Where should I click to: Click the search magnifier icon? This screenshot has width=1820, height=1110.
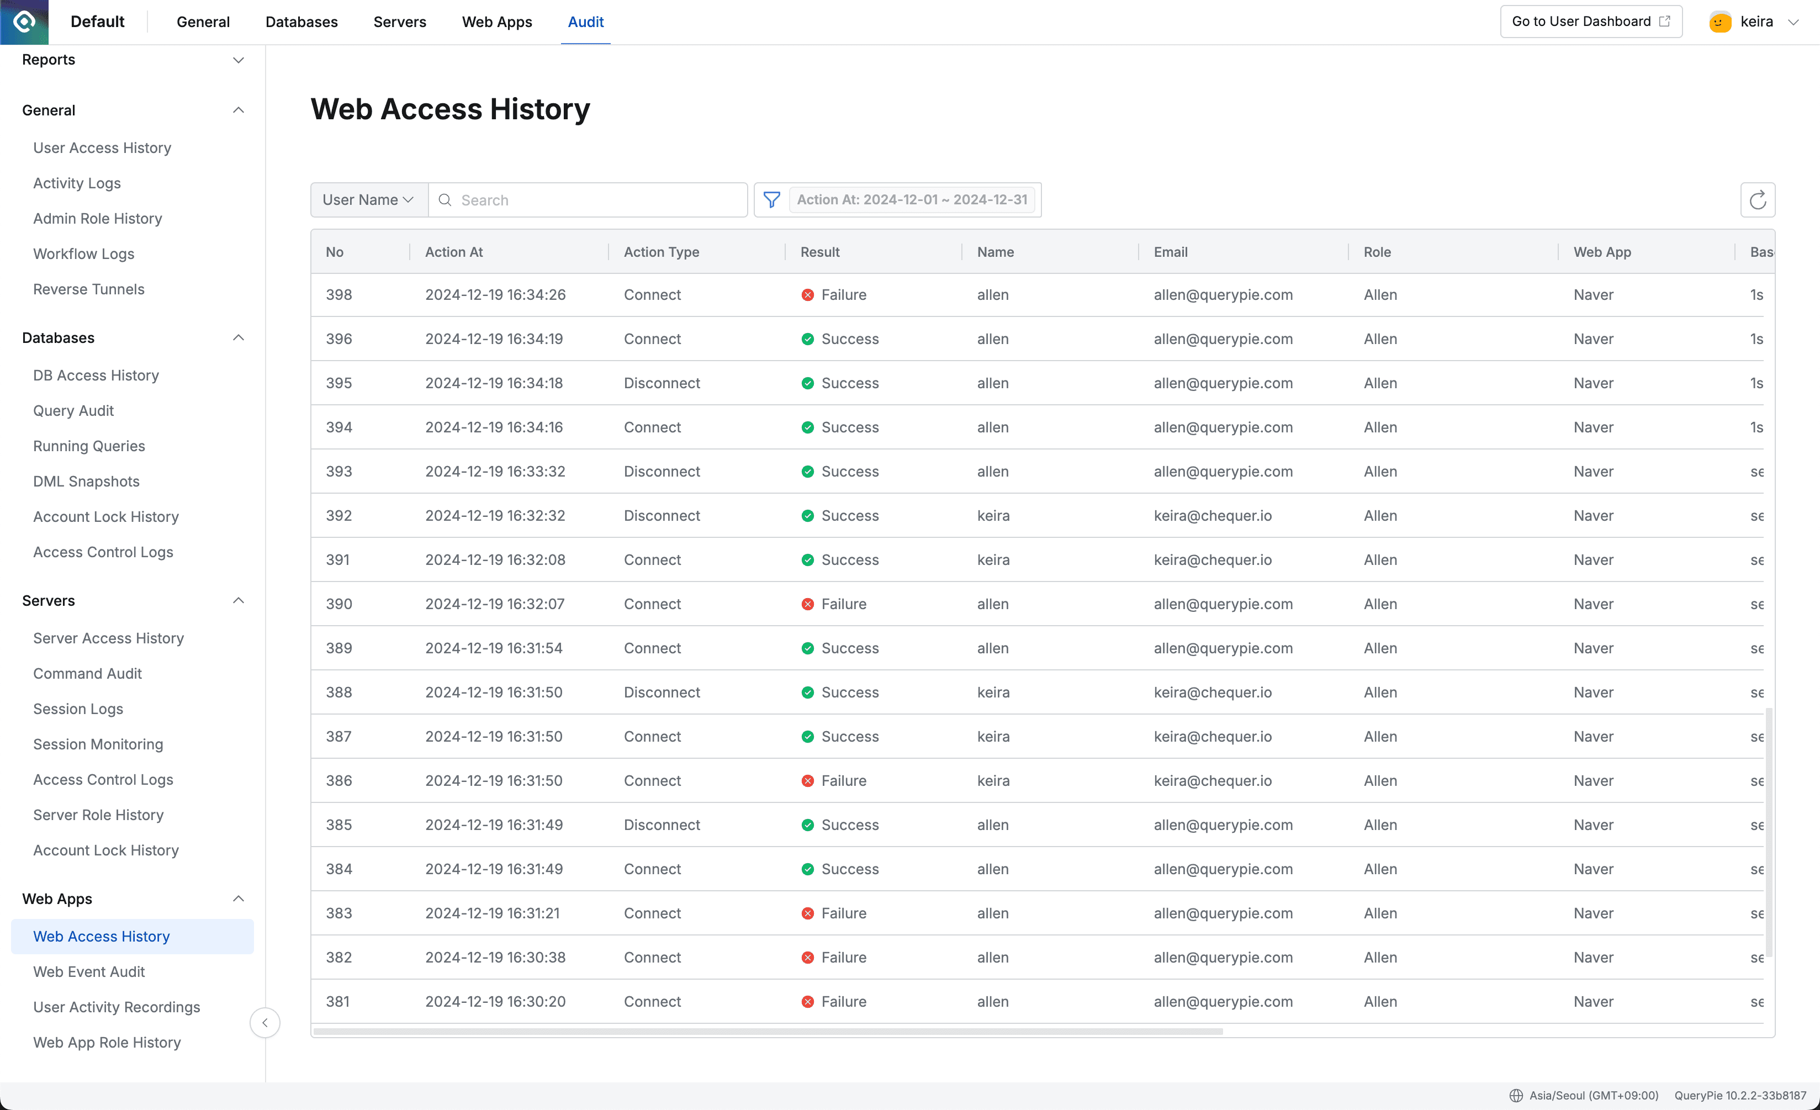[445, 199]
